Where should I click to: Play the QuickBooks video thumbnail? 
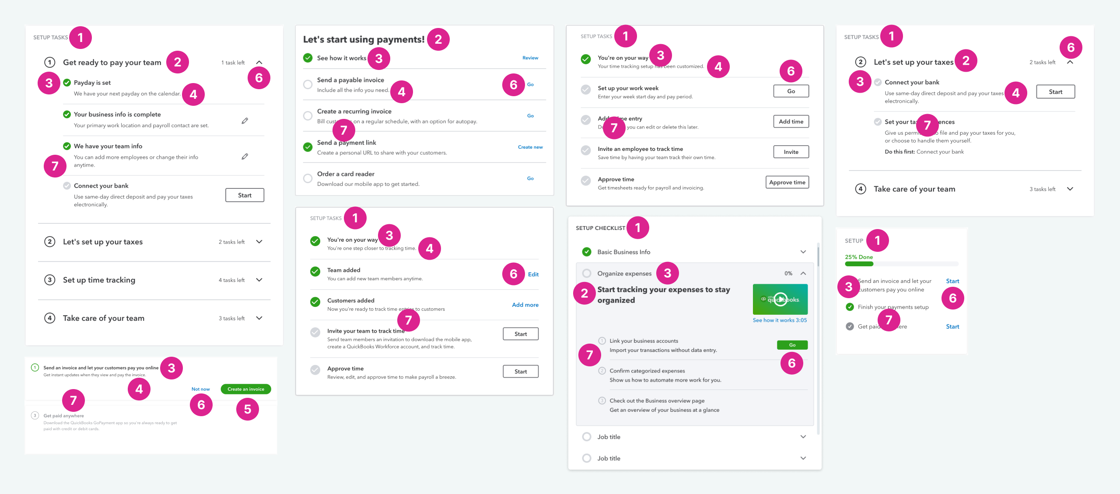click(x=780, y=299)
